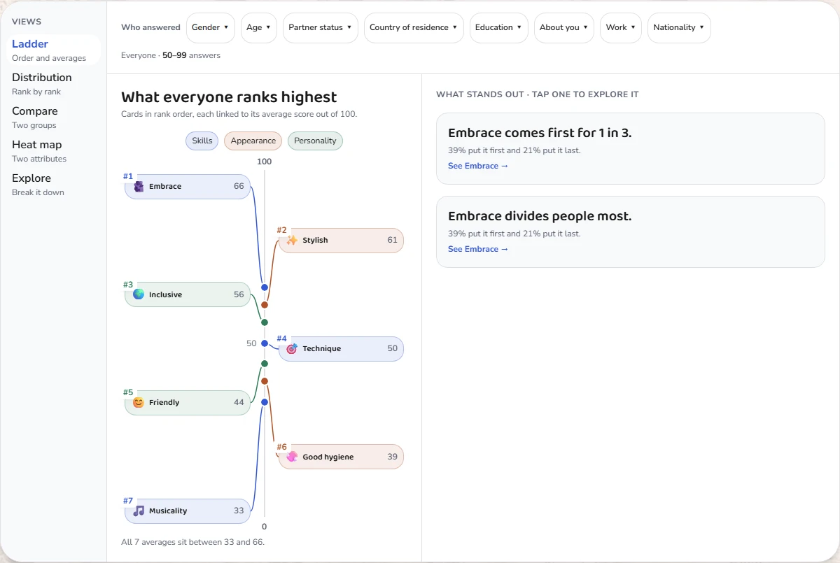Expand the Partner status filter
Image resolution: width=840 pixels, height=563 pixels.
(321, 28)
